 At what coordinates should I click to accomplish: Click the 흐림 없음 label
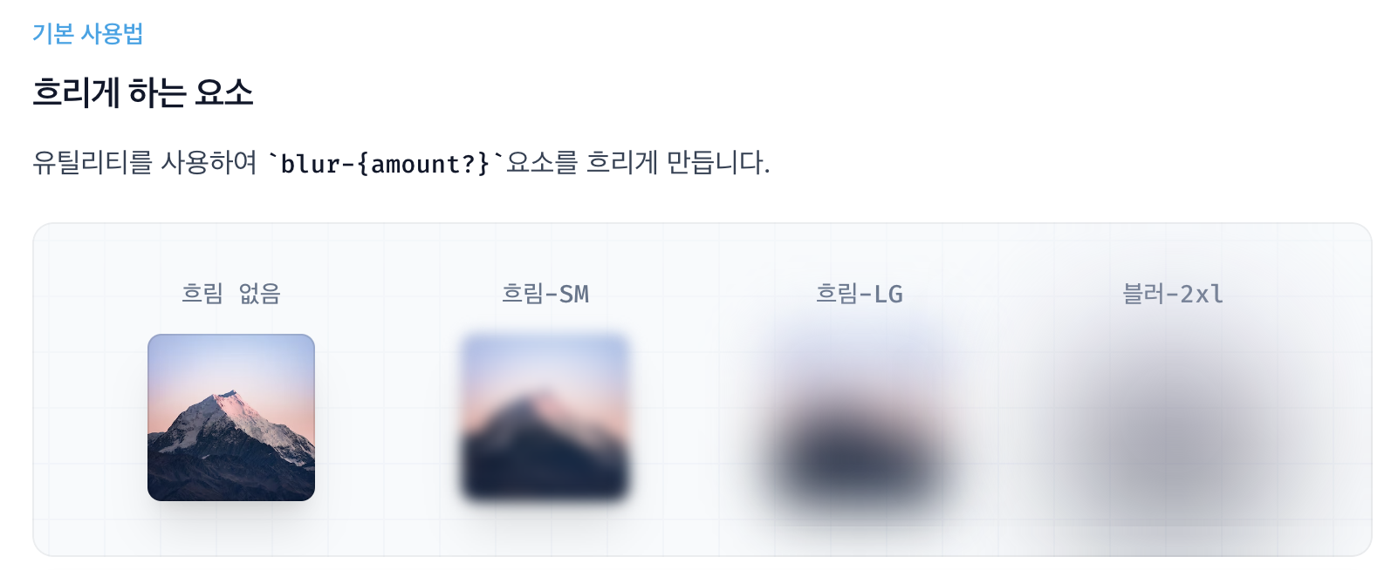(x=231, y=293)
